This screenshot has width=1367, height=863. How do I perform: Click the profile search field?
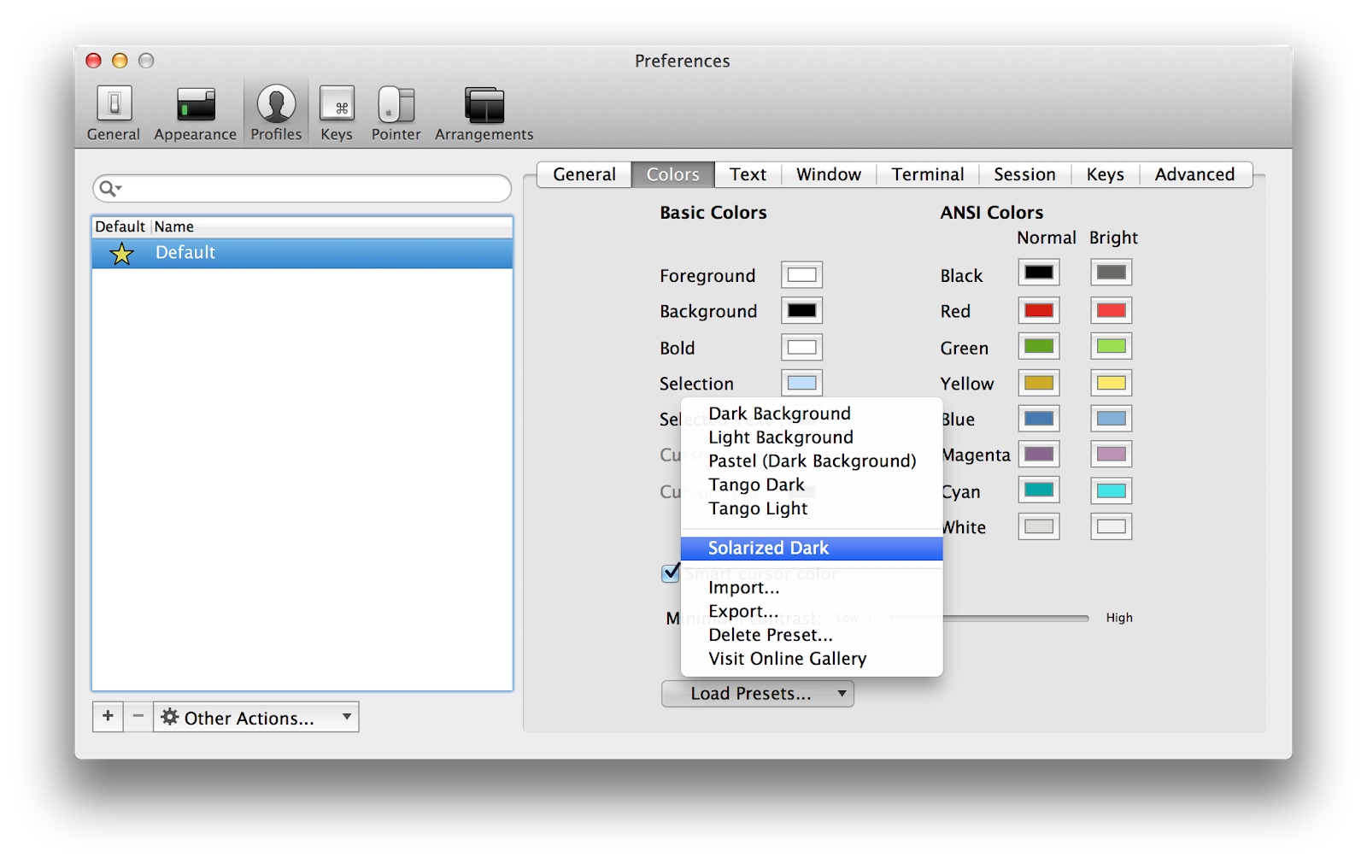point(302,188)
